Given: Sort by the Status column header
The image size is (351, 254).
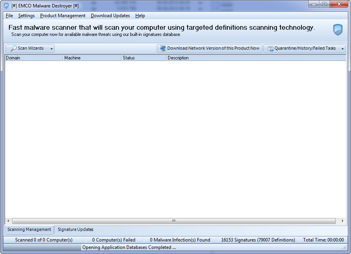Looking at the screenshot, I should click(144, 58).
